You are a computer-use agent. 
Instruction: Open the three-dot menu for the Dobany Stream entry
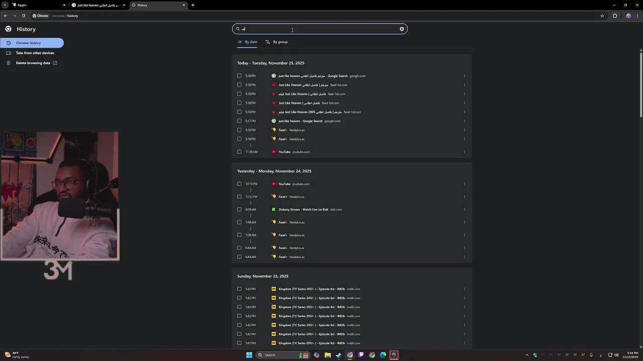tap(464, 210)
